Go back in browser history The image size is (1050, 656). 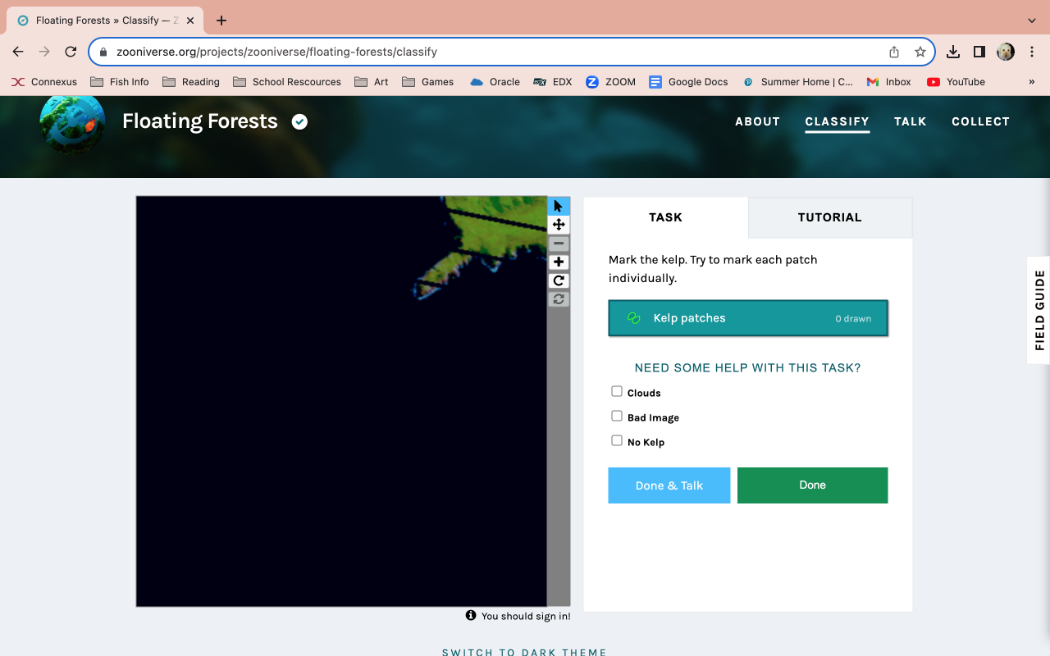[18, 52]
